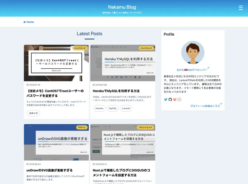Click the home icon in breadcrumb
Viewport: 248px width, 184px height.
tap(25, 22)
